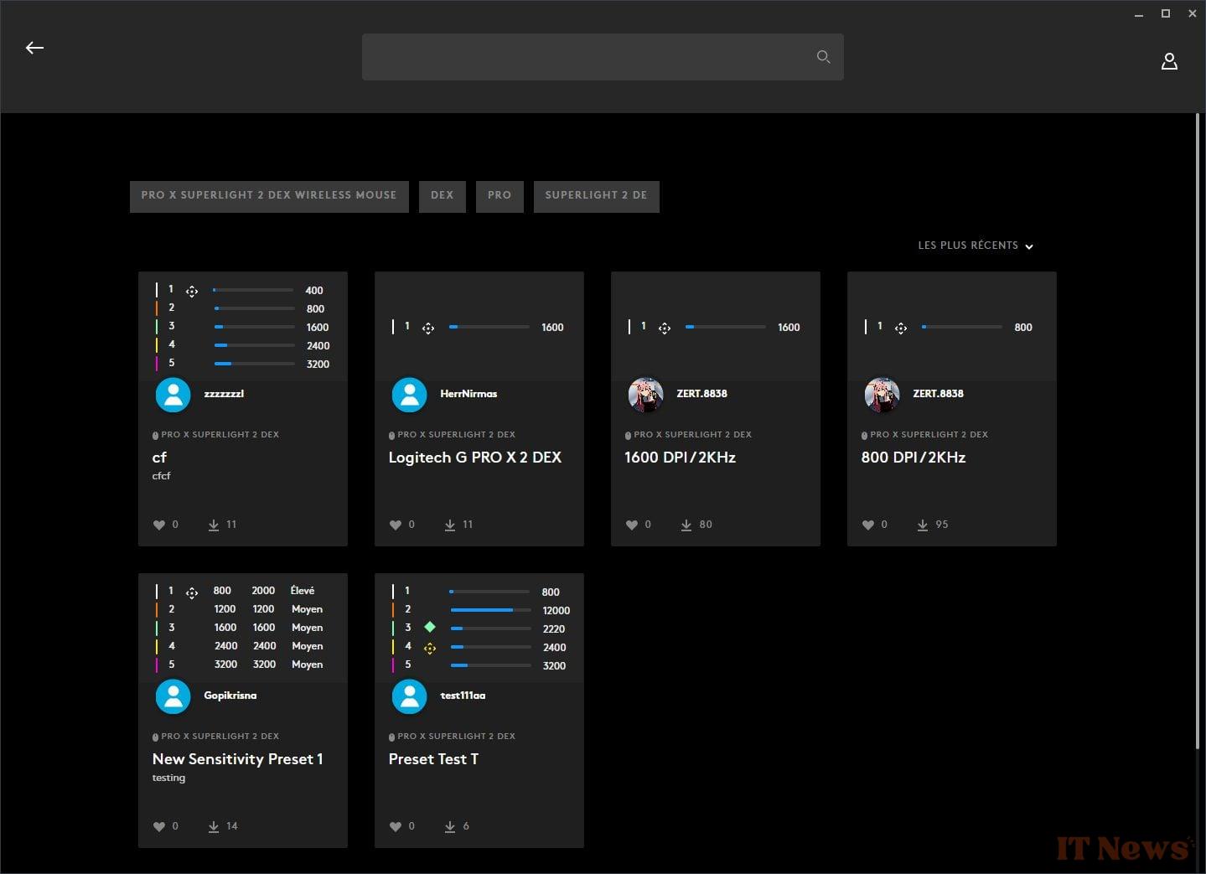
Task: Open the '1600 DPI/2KHz' profile title
Action: [680, 458]
